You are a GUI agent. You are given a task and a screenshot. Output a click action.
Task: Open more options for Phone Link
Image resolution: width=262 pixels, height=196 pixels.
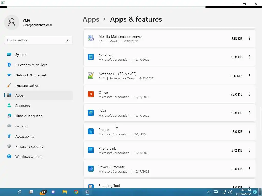(x=249, y=150)
